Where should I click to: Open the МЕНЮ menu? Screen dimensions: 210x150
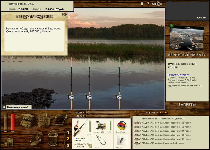tap(157, 4)
